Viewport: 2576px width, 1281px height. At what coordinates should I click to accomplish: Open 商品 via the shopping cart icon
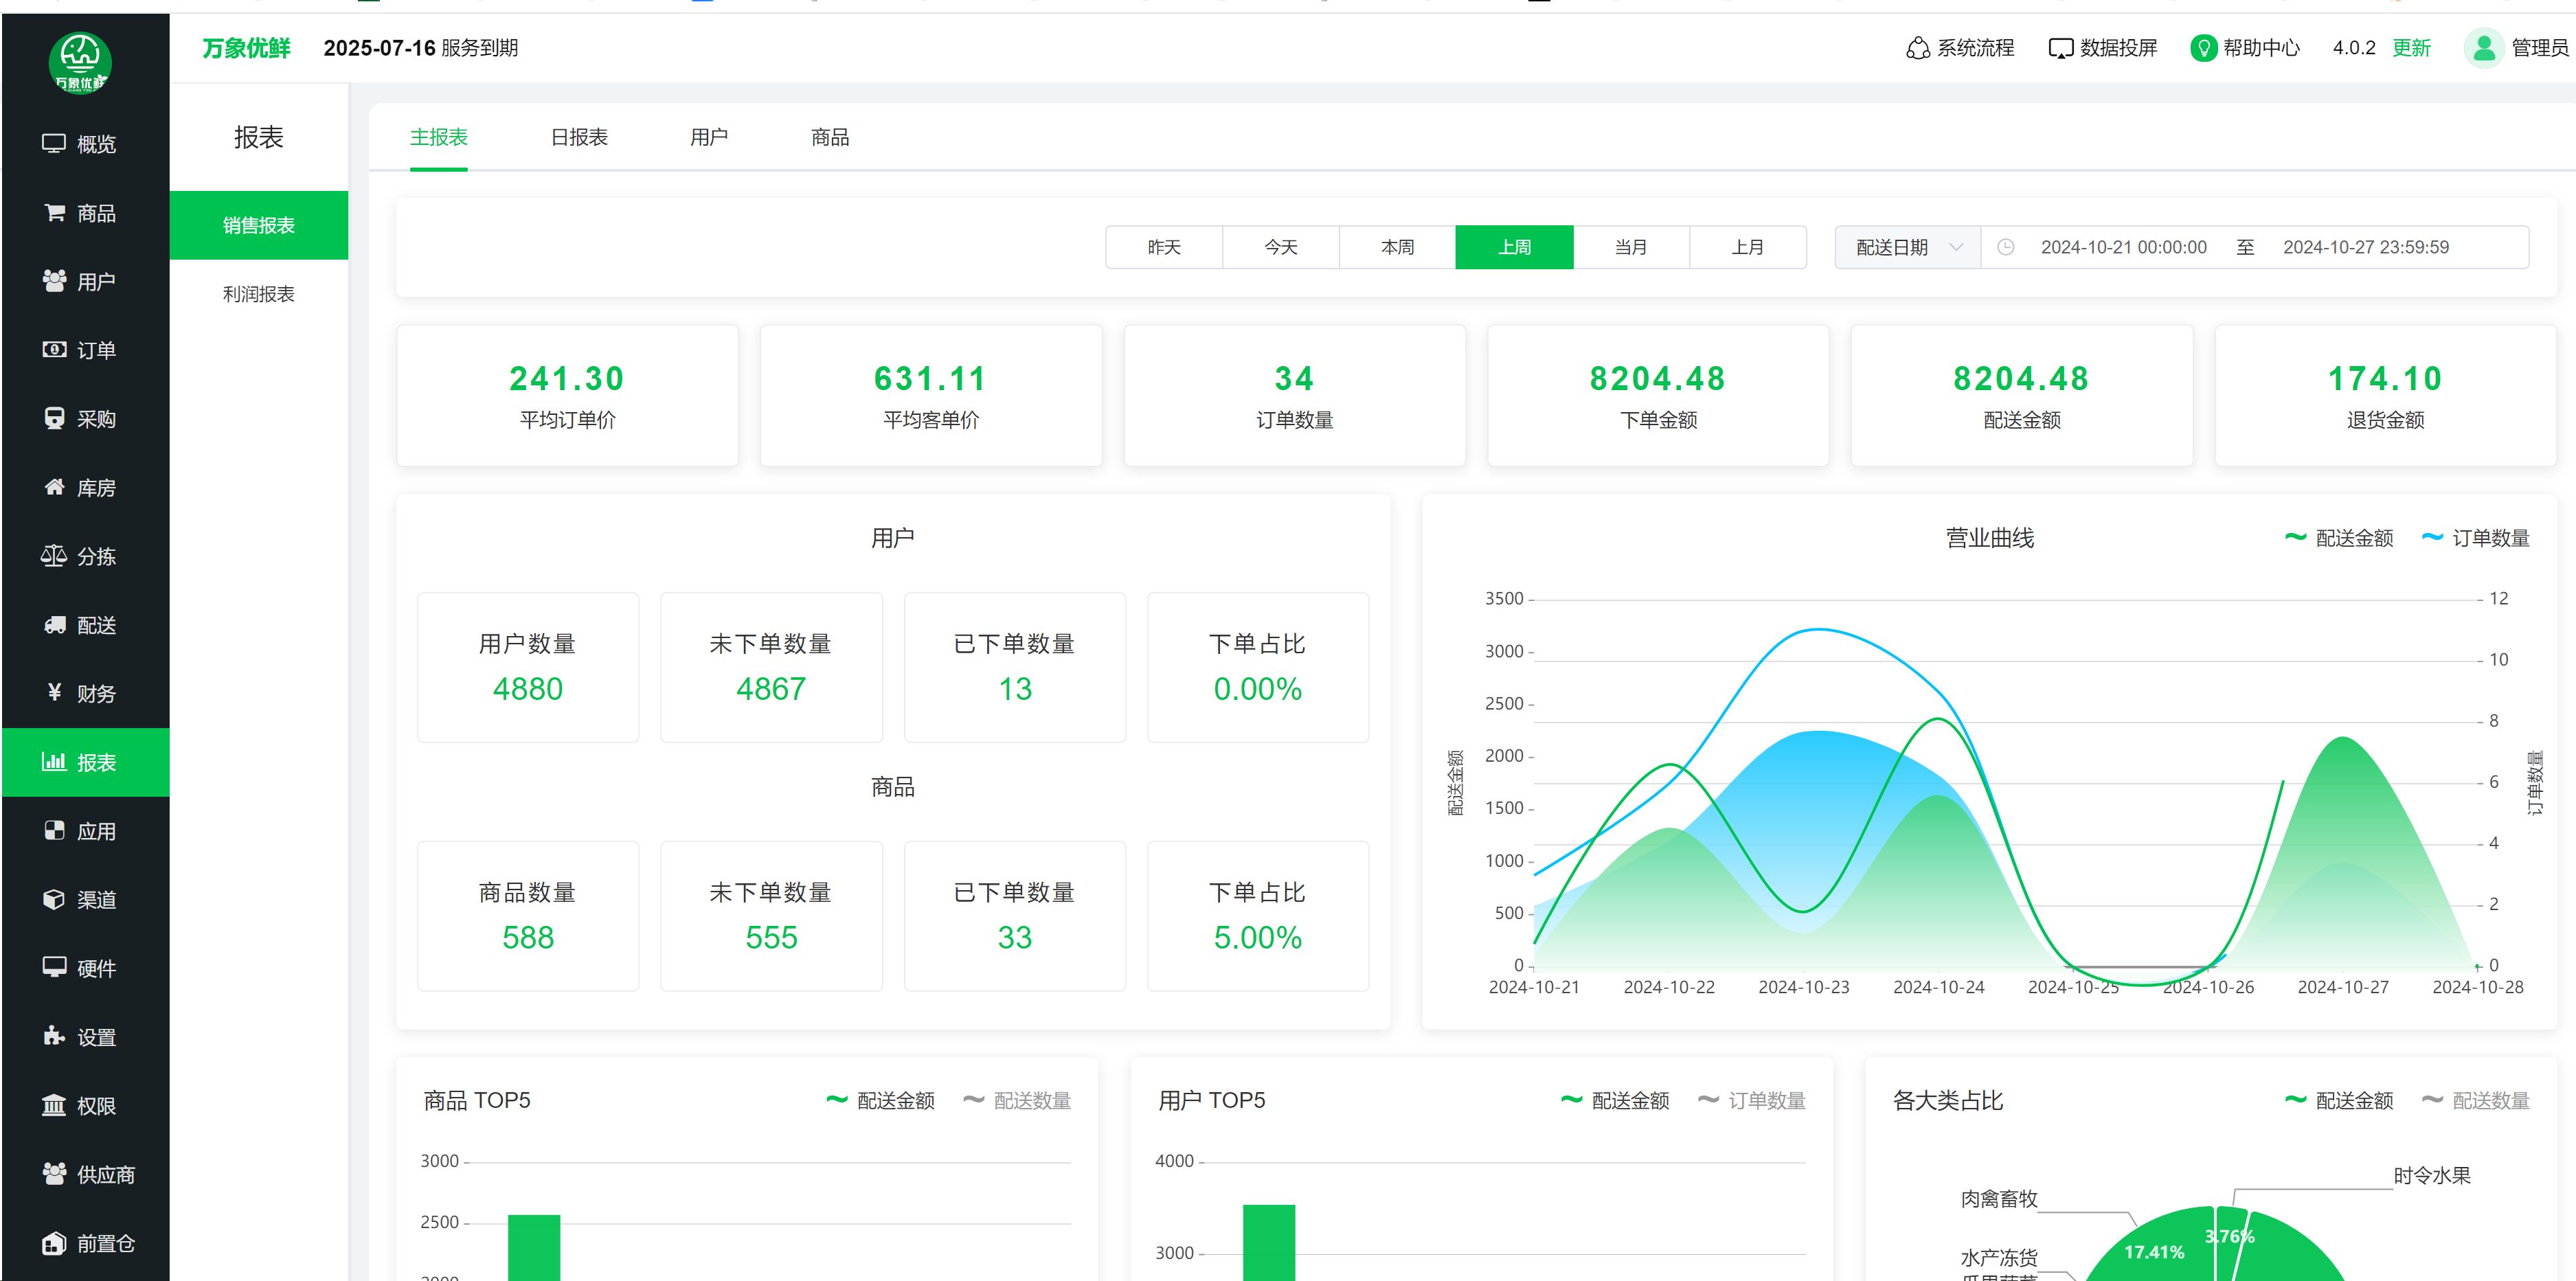pos(54,213)
